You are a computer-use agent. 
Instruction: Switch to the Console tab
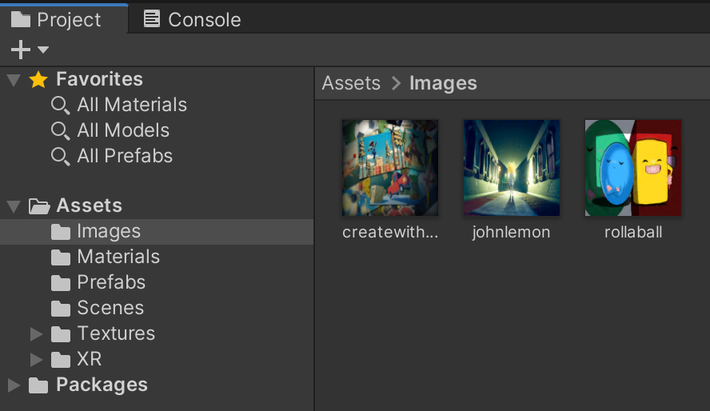192,19
